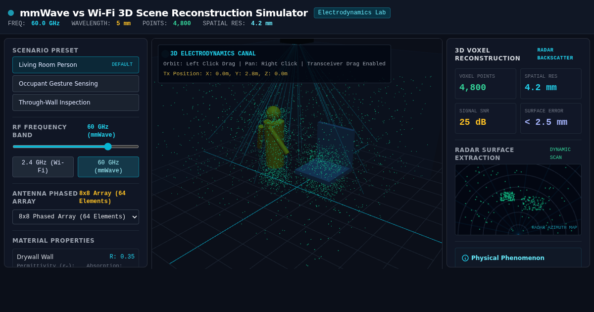Click the Drywall Wall material row
The width and height of the screenshot is (594, 312).
[x=76, y=259]
